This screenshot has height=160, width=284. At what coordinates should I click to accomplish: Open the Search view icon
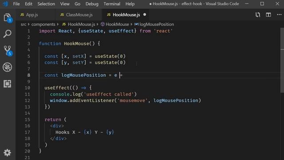coord(8,34)
